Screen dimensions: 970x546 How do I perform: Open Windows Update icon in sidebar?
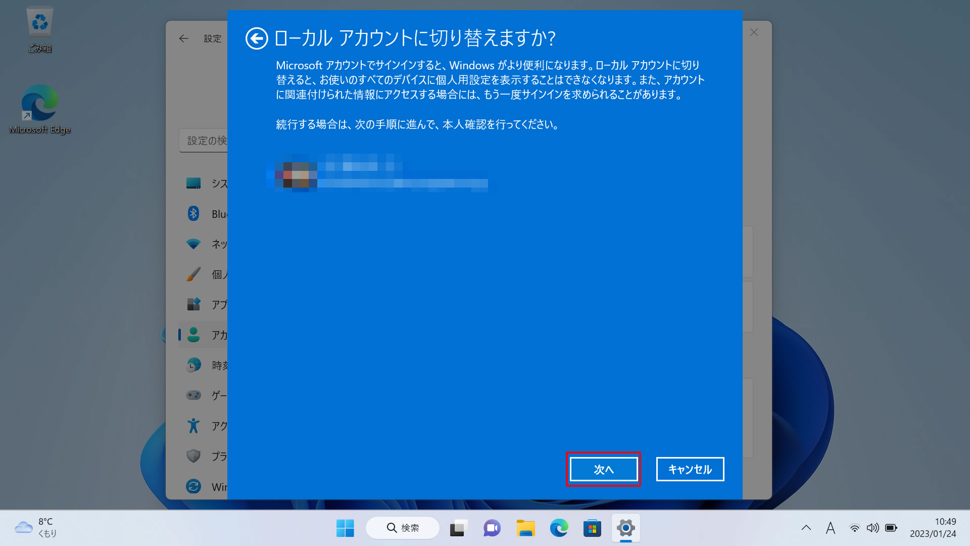tap(193, 486)
